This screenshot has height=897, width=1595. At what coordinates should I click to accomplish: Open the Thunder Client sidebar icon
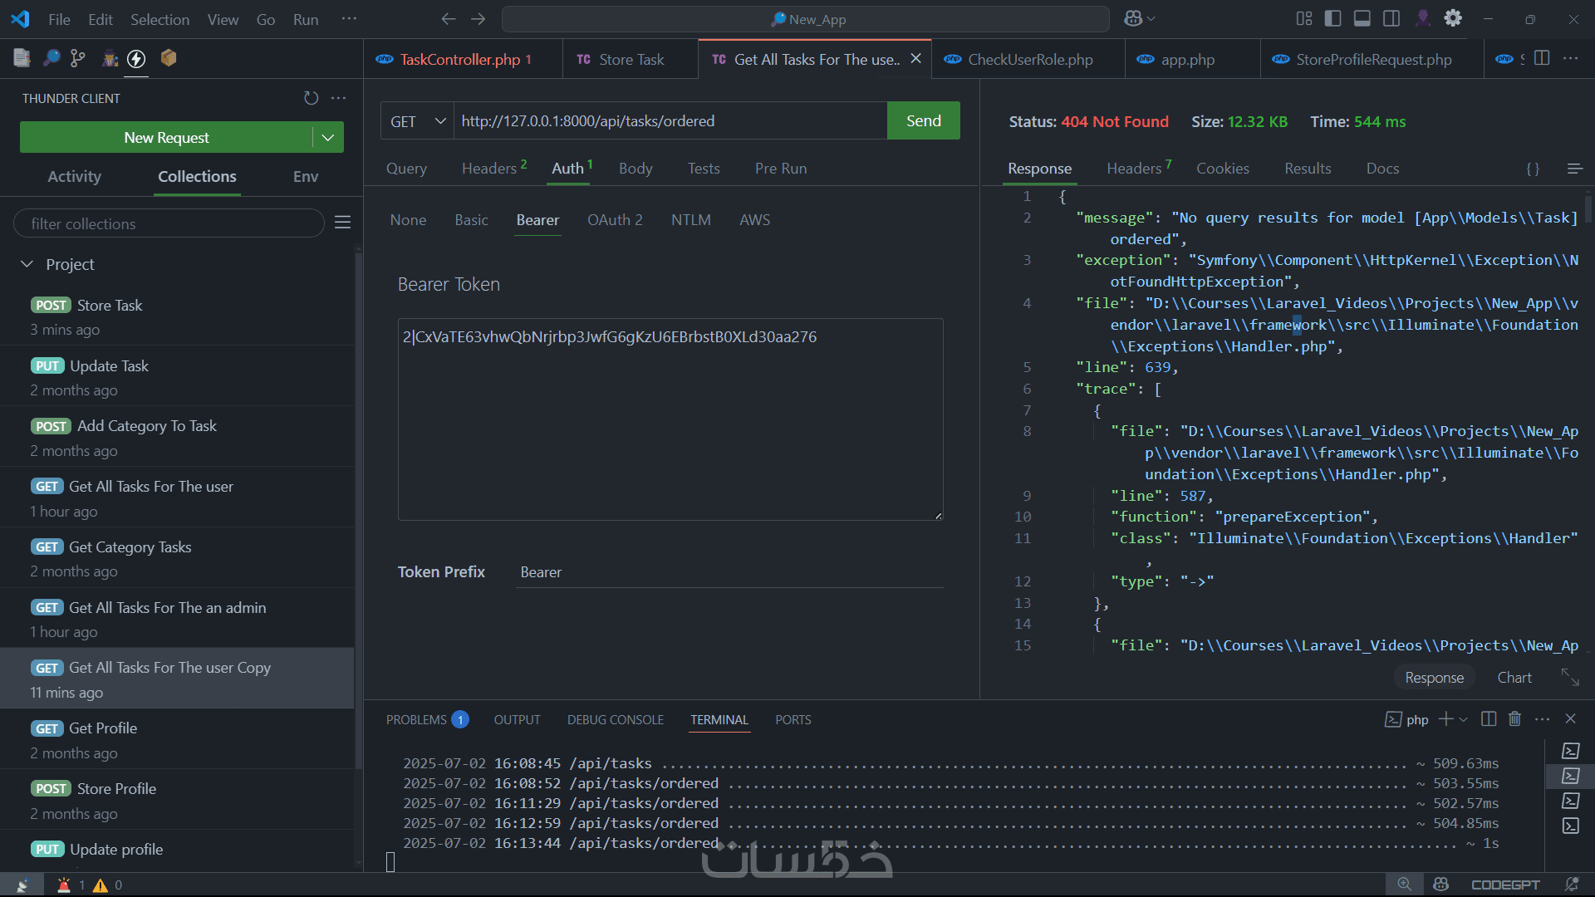[137, 58]
